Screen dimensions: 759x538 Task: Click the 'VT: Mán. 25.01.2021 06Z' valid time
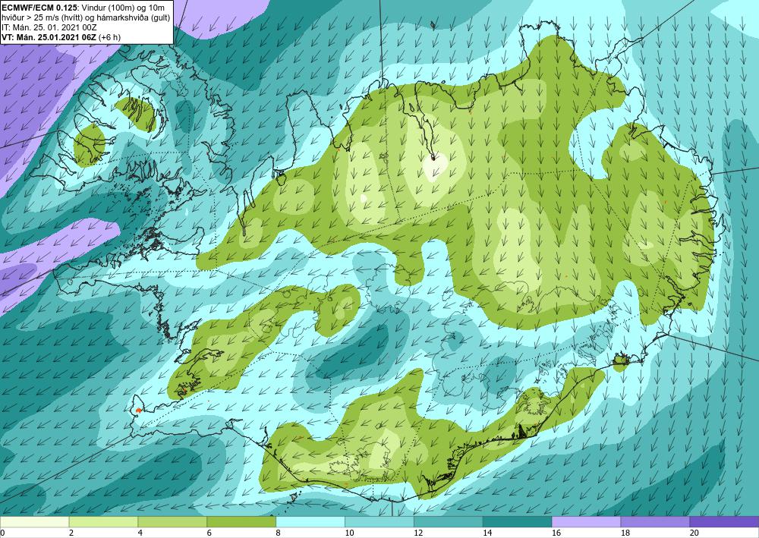(x=49, y=37)
